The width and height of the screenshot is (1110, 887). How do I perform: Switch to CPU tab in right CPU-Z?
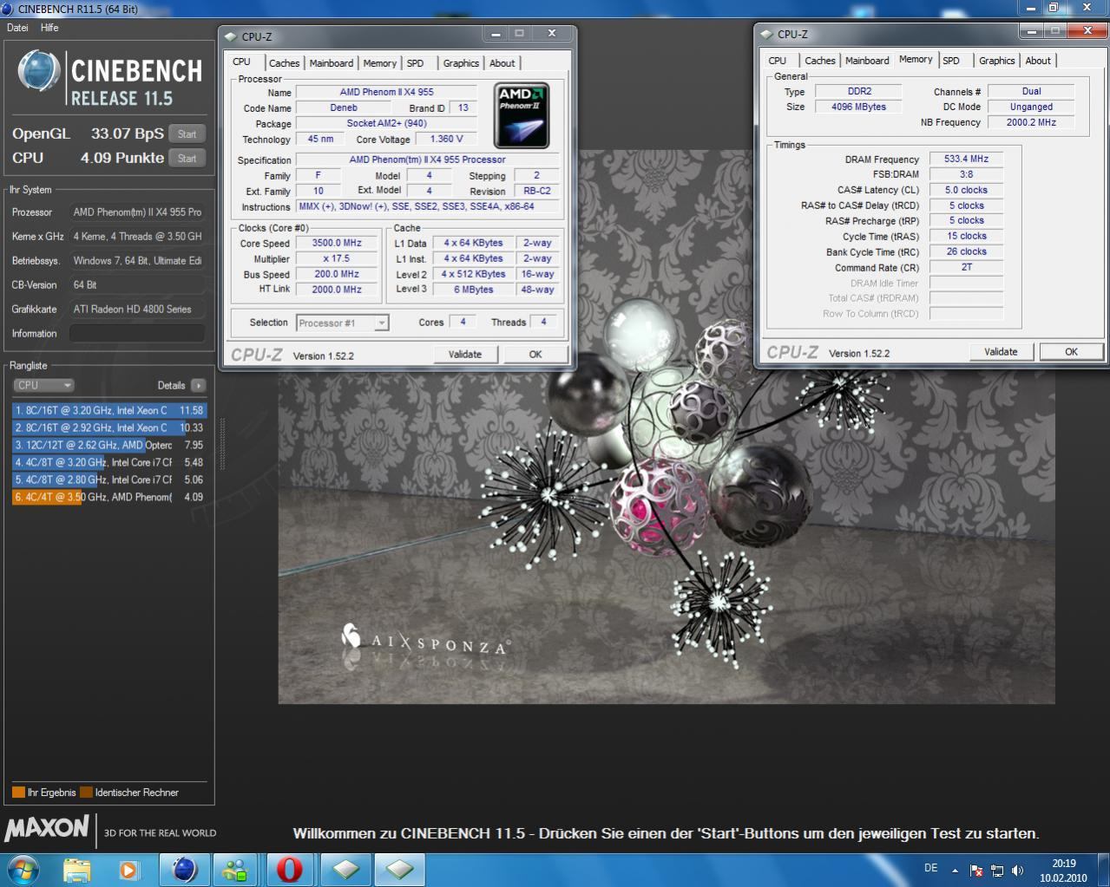(x=778, y=61)
